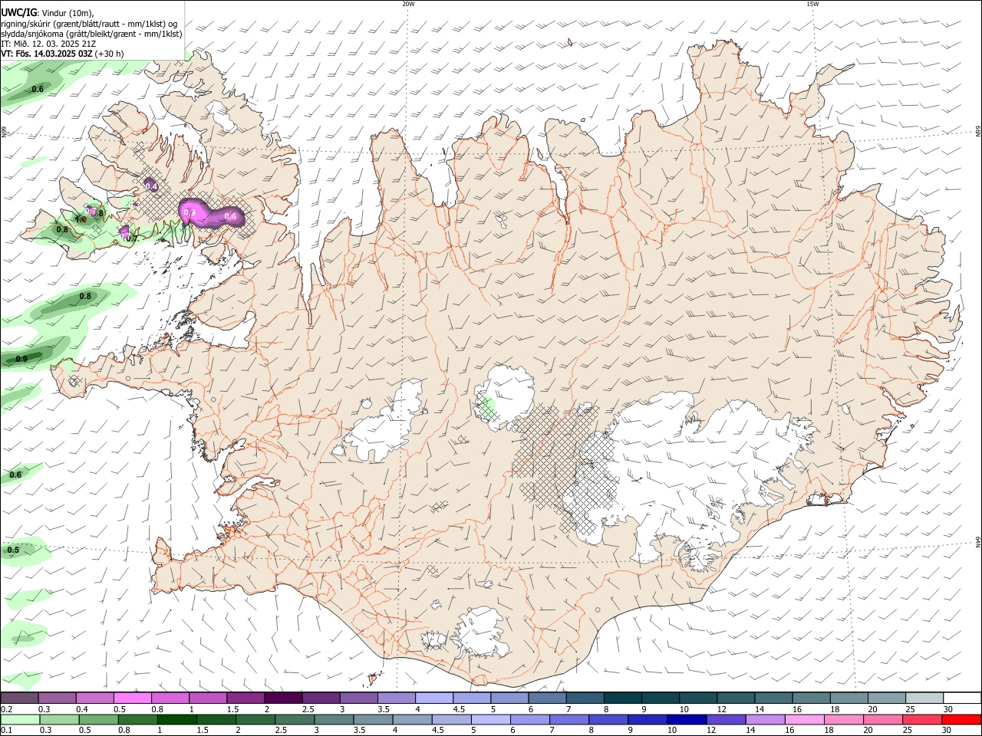Select the 'IT: Mið. 12. 03. 2025 21Z' line

[x=48, y=44]
